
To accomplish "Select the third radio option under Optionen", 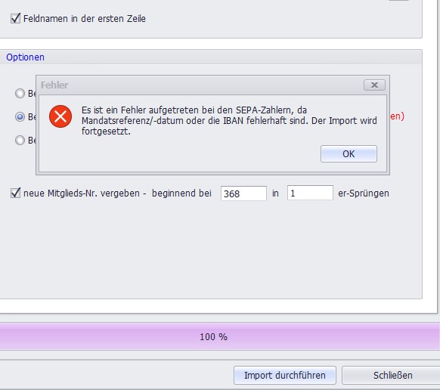I will (20, 140).
